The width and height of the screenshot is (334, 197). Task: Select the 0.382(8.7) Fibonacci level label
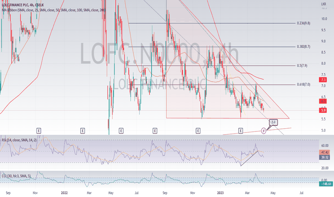[x=304, y=47]
